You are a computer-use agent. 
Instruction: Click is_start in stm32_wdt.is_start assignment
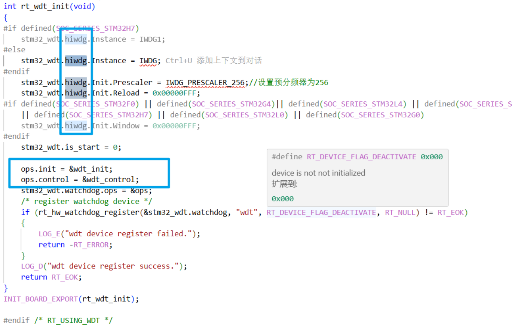point(82,147)
